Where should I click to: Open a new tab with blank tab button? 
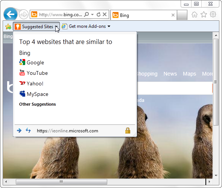coord(182,15)
